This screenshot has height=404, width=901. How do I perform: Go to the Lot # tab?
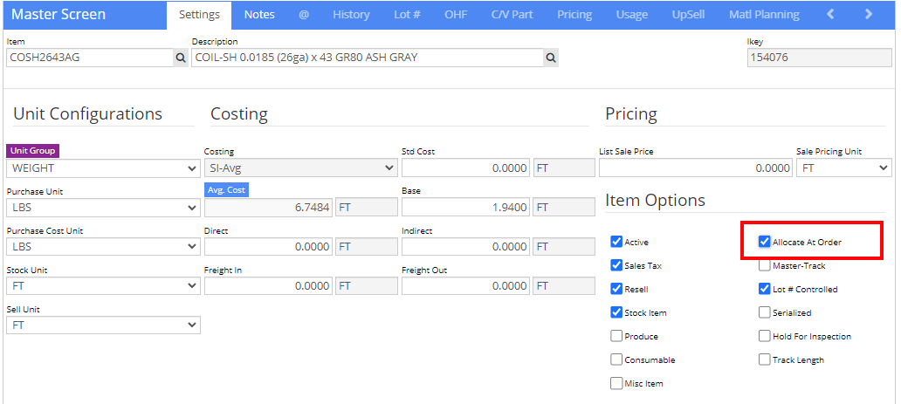click(x=407, y=15)
